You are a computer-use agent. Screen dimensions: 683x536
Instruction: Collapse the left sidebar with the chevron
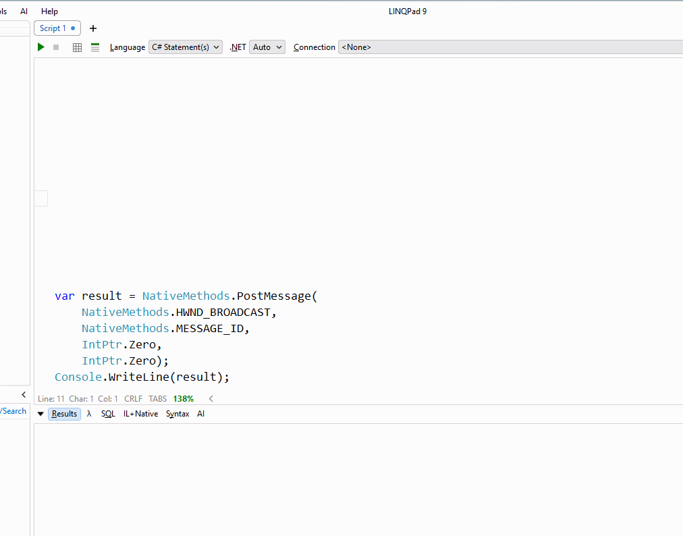tap(24, 394)
